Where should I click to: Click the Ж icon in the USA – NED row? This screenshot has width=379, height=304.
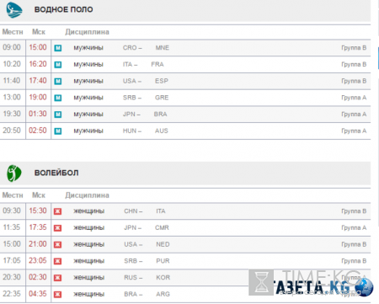[58, 244]
